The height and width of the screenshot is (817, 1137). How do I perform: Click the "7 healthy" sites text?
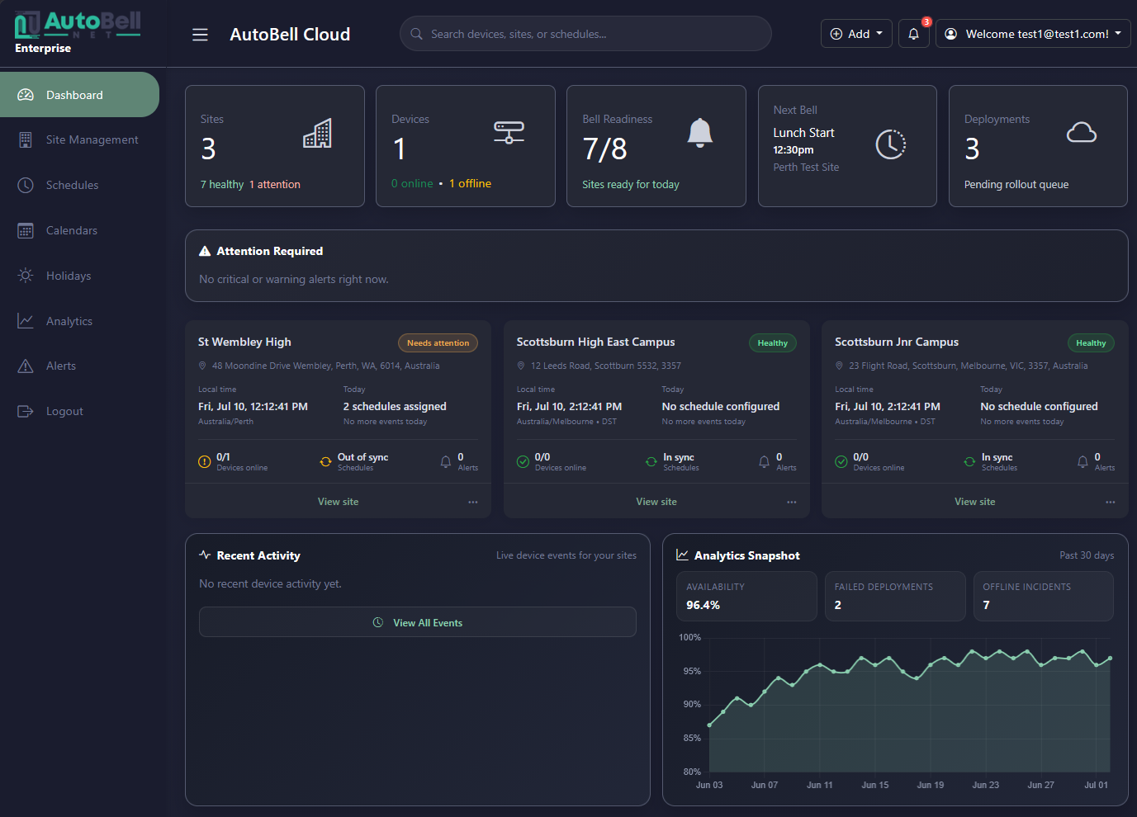tap(222, 184)
